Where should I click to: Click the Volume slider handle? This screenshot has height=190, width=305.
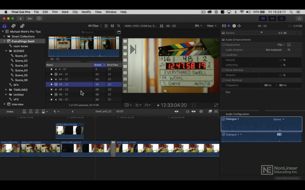(x=262, y=33)
